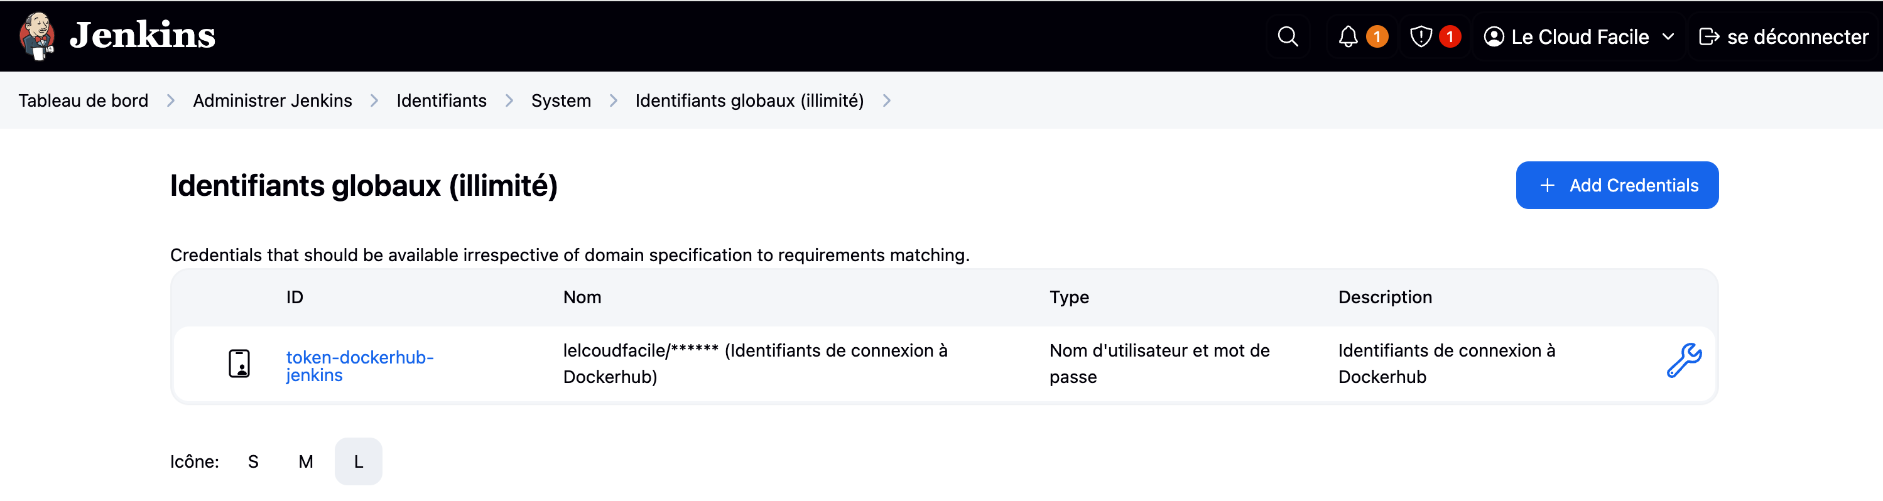This screenshot has height=501, width=1883.
Task: Open the notifications bell icon
Action: tap(1348, 36)
